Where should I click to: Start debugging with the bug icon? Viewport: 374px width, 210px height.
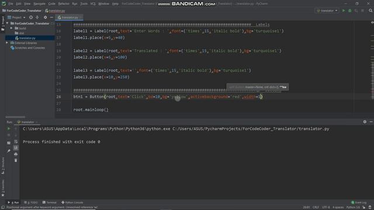(x=350, y=10)
